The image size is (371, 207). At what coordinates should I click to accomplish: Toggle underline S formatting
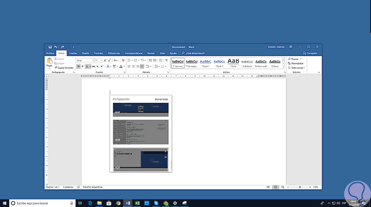87,66
